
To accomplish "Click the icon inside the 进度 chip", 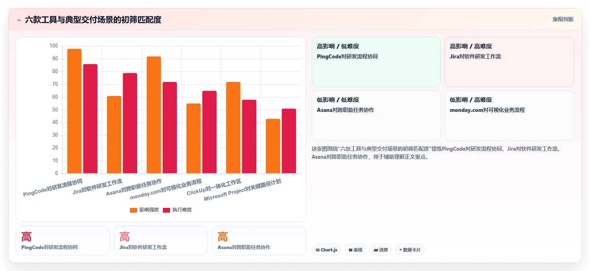I will pos(376,250).
